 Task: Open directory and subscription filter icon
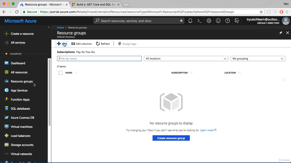pos(237,21)
